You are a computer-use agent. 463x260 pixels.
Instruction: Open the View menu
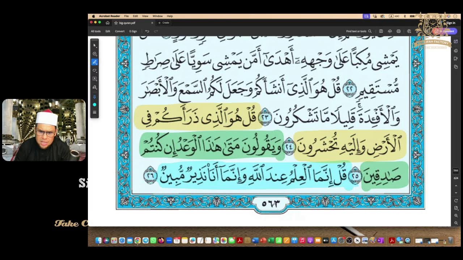pyautogui.click(x=145, y=16)
